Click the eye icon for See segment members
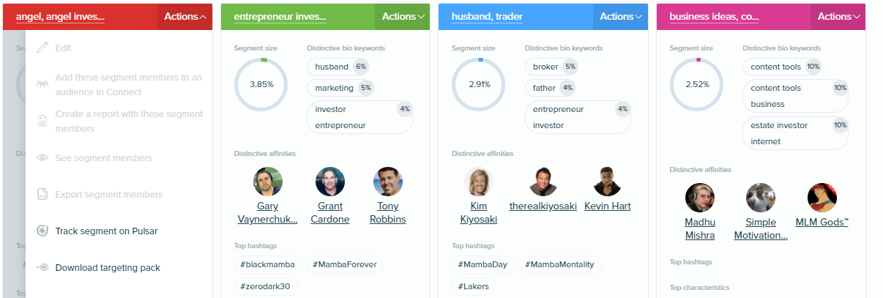This screenshot has width=883, height=298. [x=42, y=158]
